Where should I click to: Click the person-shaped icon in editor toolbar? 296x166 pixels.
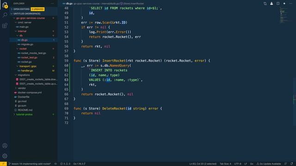271,4
